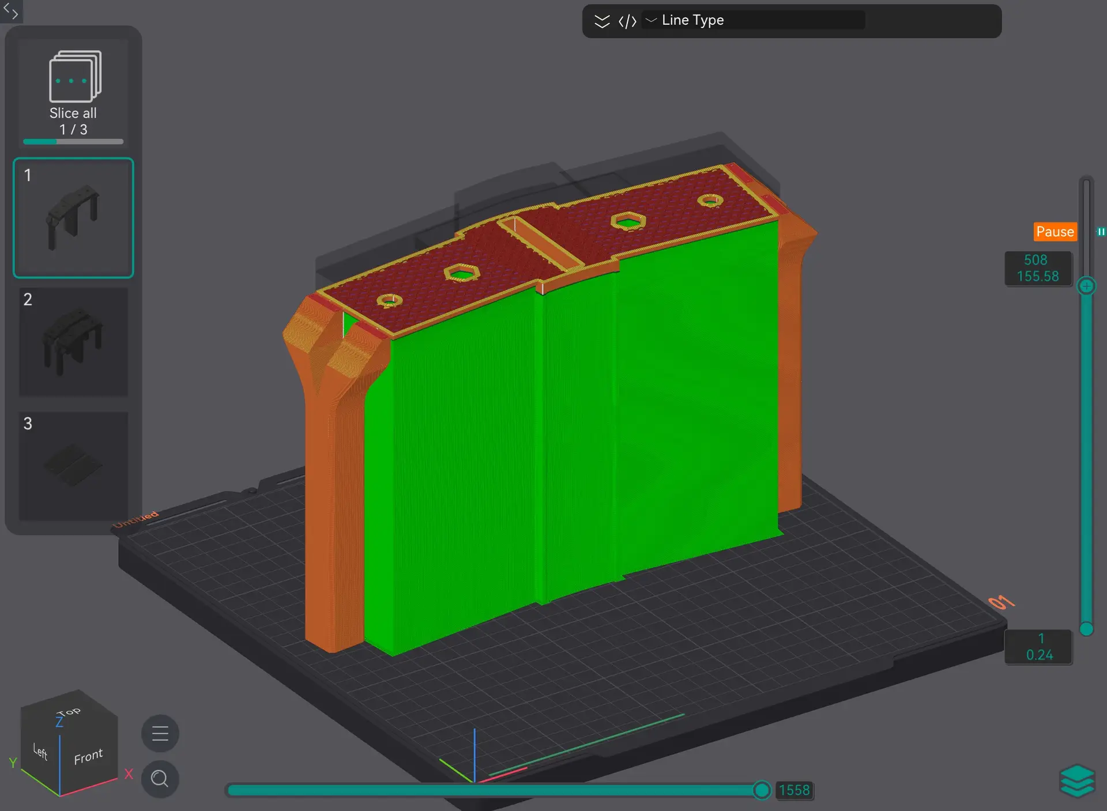Collapse the legend panel with the double chevron

pos(602,21)
